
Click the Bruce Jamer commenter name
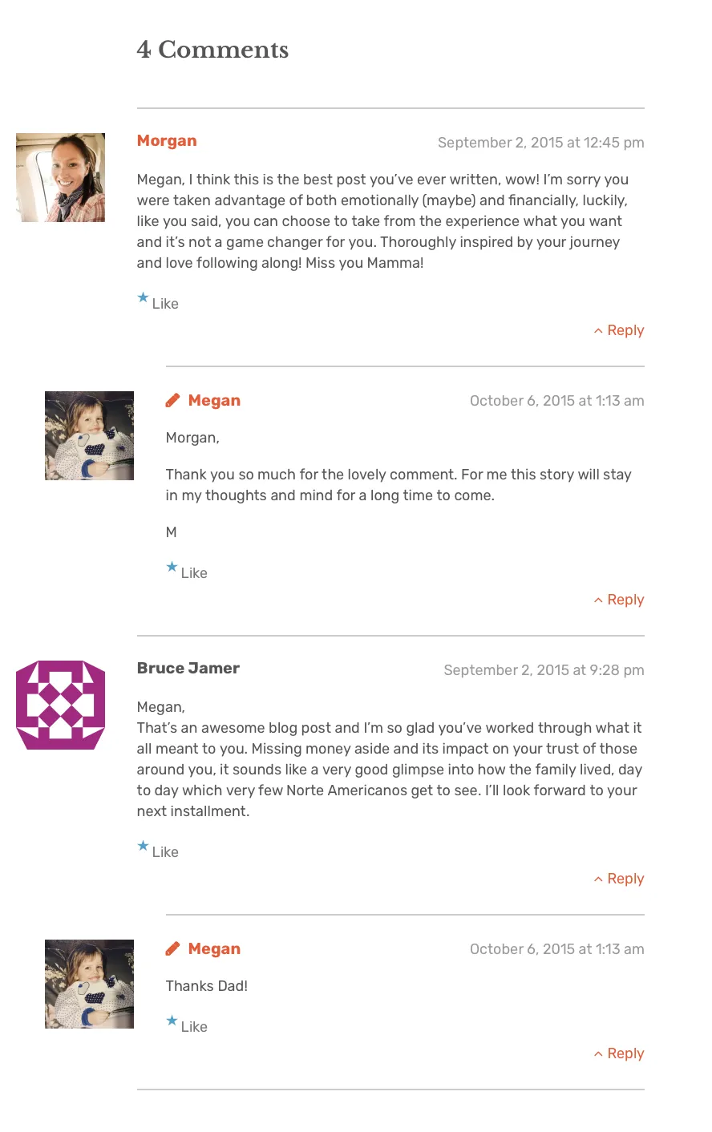188,669
